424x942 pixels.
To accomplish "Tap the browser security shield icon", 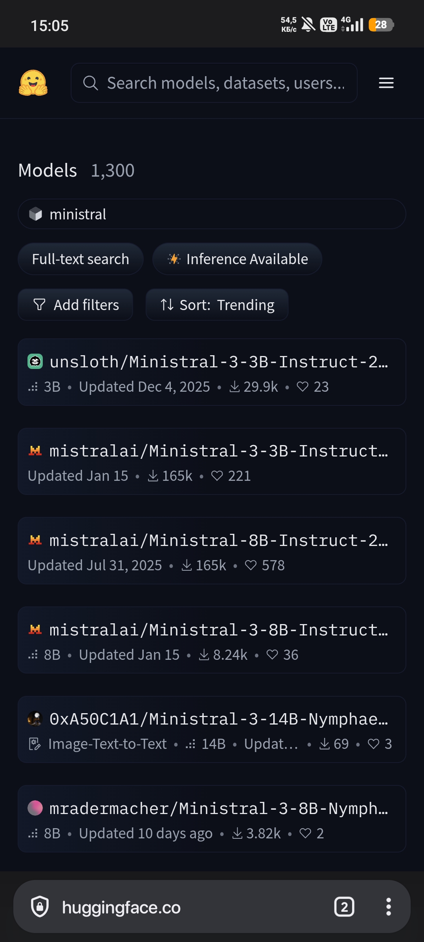I will [x=40, y=907].
